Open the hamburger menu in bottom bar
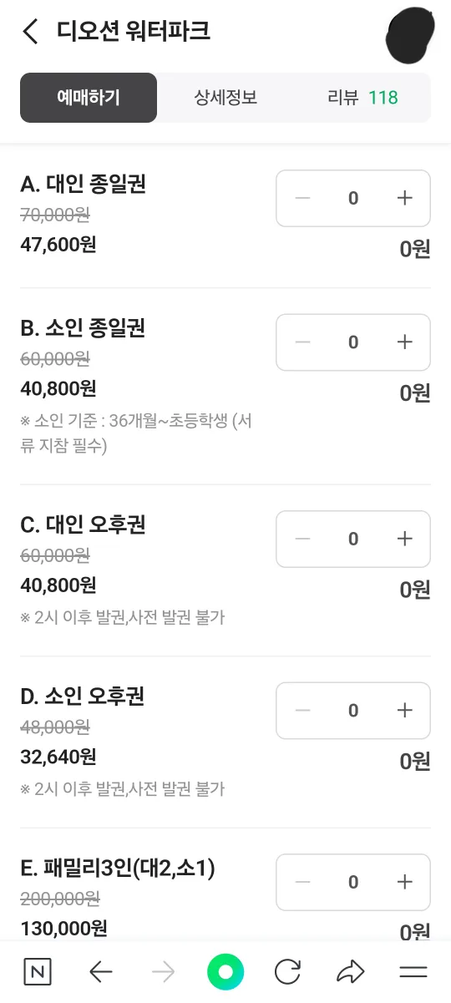Image resolution: width=451 pixels, height=1003 pixels. (x=413, y=971)
